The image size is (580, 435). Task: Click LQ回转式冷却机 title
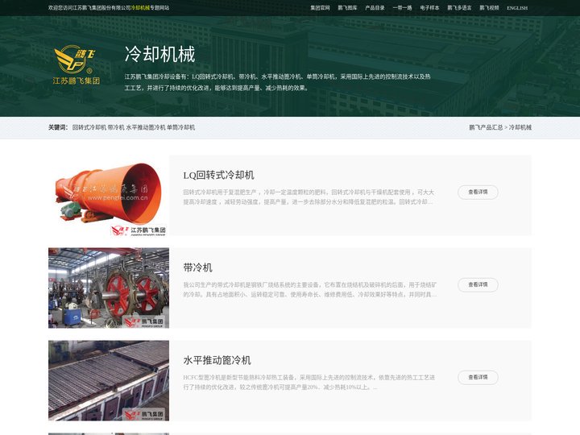pos(218,175)
